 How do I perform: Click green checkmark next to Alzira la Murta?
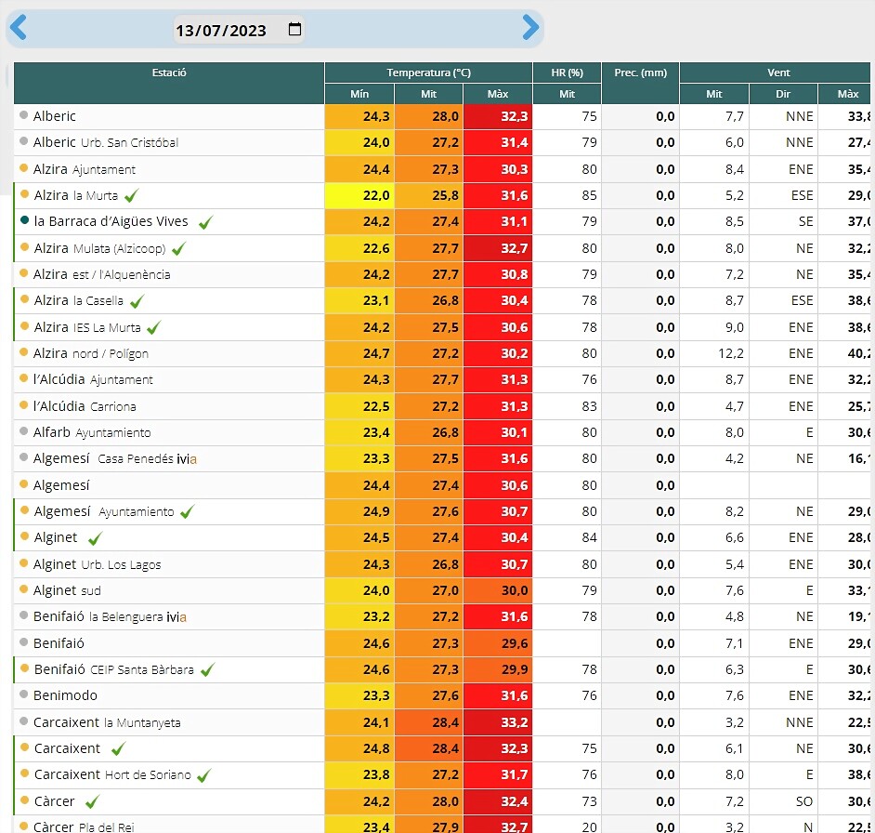tap(132, 195)
